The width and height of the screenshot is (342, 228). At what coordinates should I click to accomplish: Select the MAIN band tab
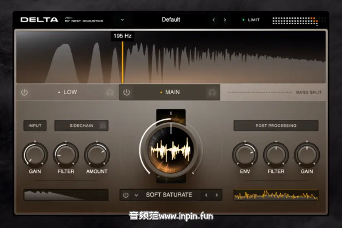tap(169, 92)
